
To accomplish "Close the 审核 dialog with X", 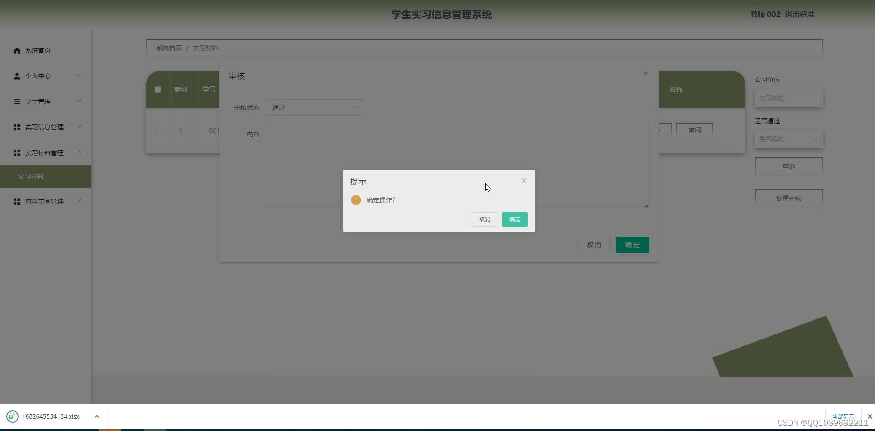I will [x=645, y=74].
